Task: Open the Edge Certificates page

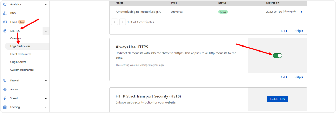Action: tap(20, 46)
